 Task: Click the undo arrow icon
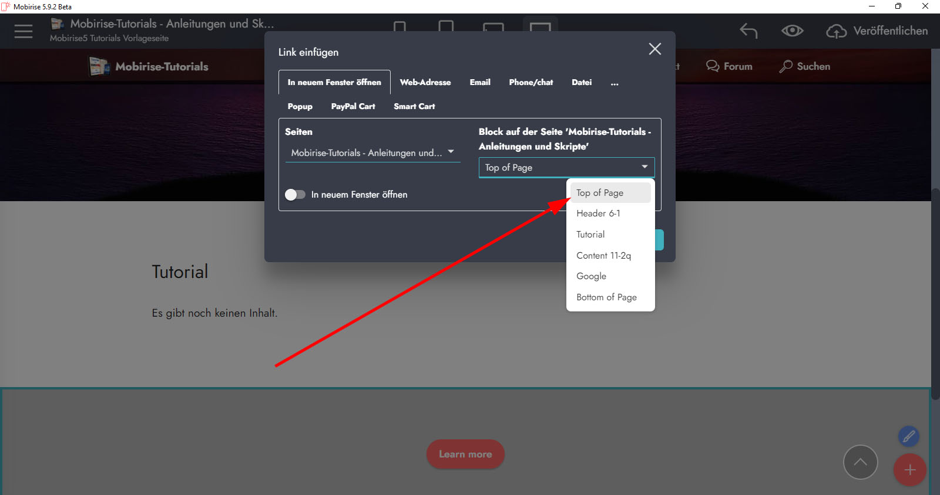[x=748, y=30]
